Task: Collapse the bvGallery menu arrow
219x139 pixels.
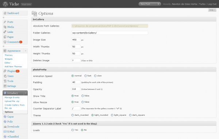Action: point(26,93)
